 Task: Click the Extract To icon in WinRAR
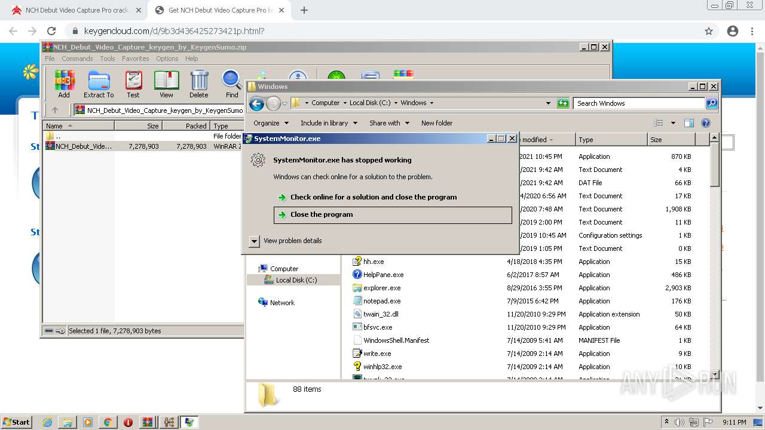tap(99, 84)
